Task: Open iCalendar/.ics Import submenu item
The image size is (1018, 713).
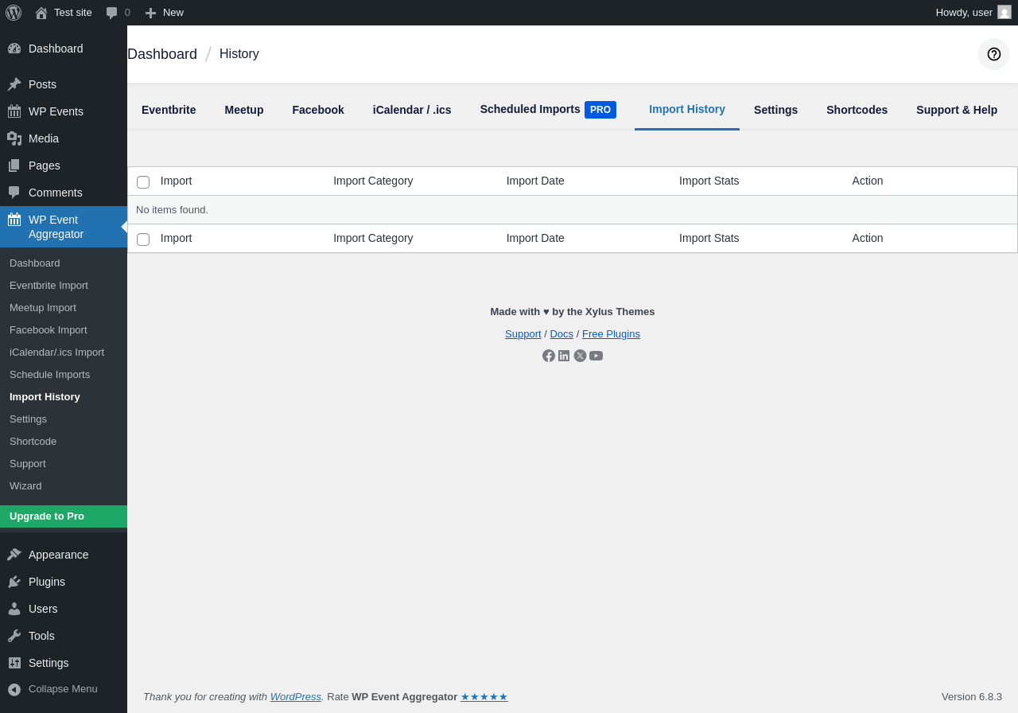Action: [x=64, y=353]
